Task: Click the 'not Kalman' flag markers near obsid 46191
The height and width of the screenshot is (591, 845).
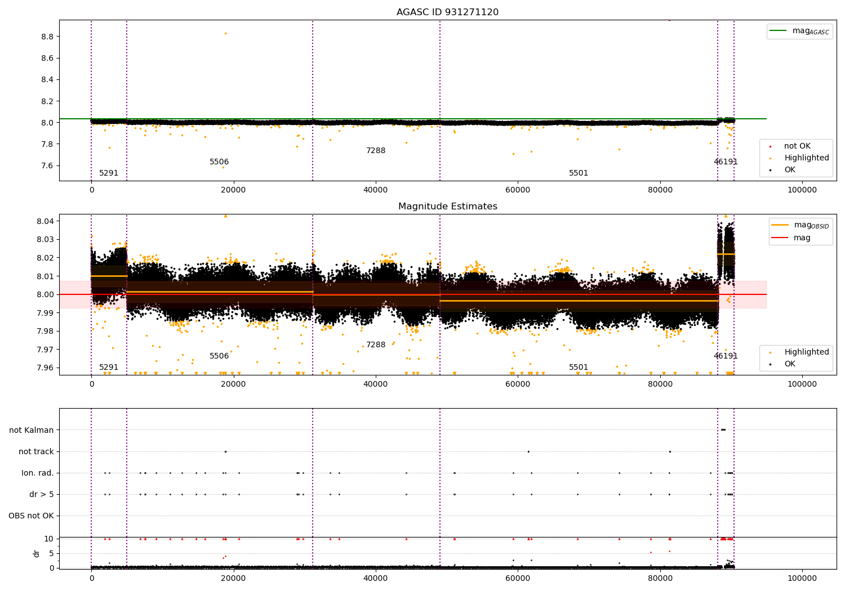Action: 723,430
